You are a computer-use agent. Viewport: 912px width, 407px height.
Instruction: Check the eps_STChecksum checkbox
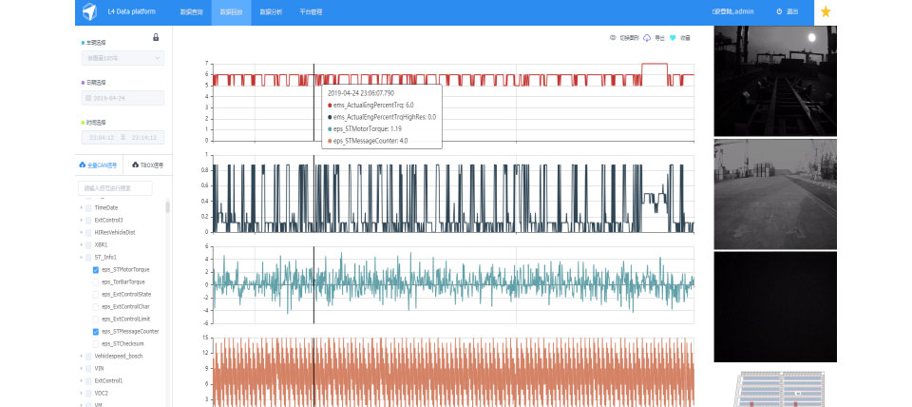coord(96,343)
